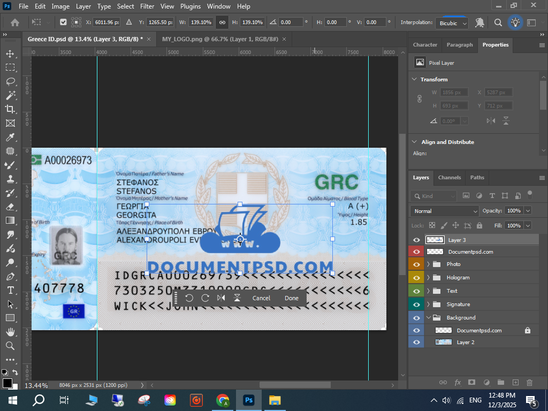Click the width percentage field in options bar
Screen dimensions: 548x411
pyautogui.click(x=199, y=22)
